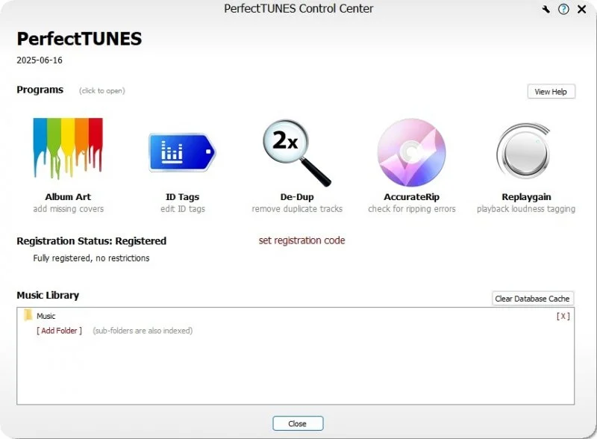Click the 'ID Tags' program label

(x=182, y=197)
